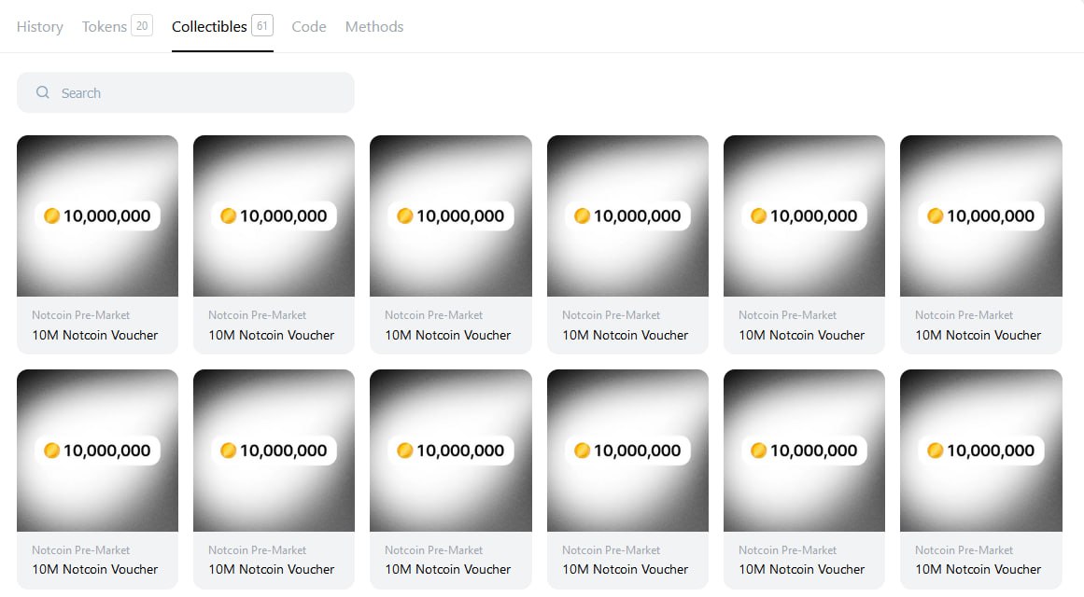The width and height of the screenshot is (1084, 597).
Task: Click the Collectibles count badge 61
Action: [262, 25]
